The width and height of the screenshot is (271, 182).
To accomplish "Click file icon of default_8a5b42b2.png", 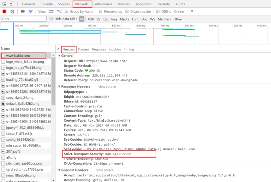I will click(x=3, y=104).
